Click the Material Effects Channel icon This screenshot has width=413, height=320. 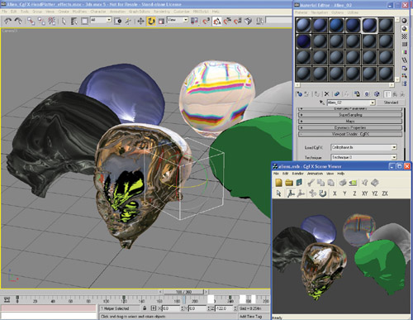point(367,94)
